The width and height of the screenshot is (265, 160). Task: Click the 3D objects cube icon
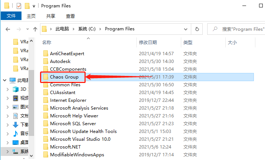tap(16, 89)
